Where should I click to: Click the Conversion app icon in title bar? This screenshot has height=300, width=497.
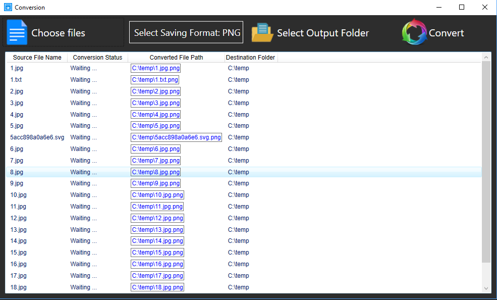8,7
